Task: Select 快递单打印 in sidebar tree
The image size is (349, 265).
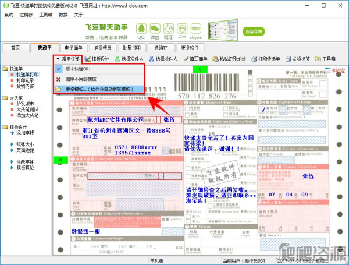Action: click(27, 75)
